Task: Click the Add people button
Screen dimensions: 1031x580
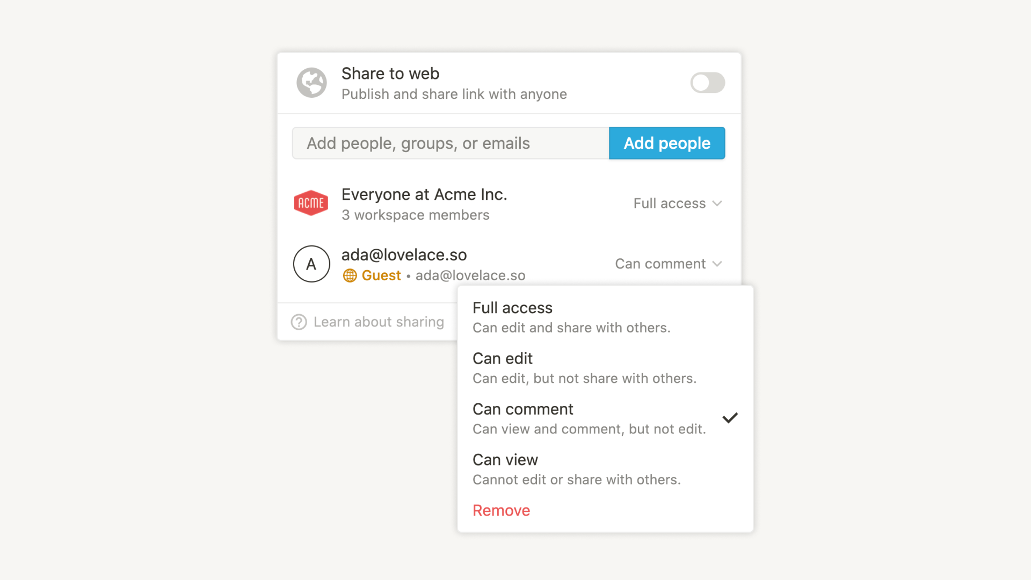Action: 666,143
